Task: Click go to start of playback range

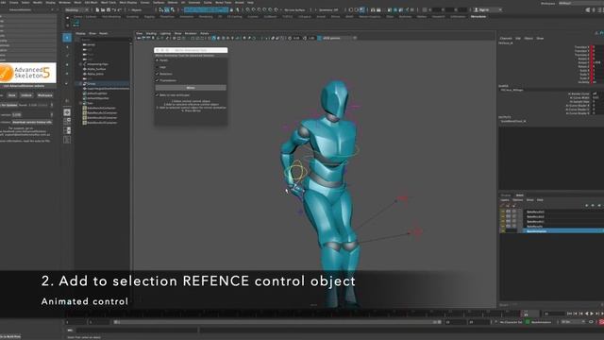Action: 569,314
